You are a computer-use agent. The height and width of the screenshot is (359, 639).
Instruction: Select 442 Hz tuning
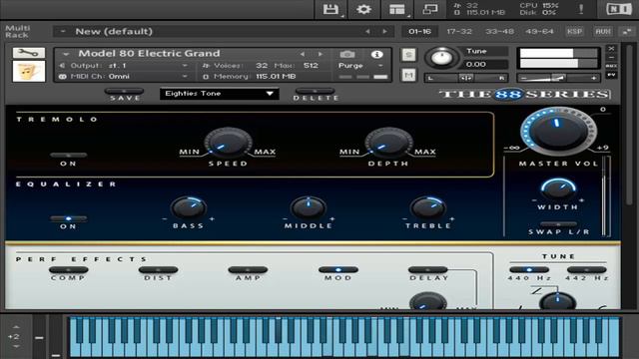tap(586, 270)
